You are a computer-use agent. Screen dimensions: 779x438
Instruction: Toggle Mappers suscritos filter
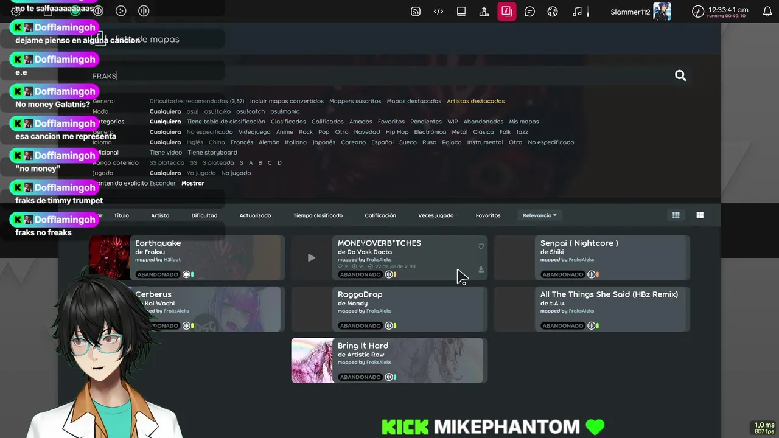pyautogui.click(x=355, y=101)
